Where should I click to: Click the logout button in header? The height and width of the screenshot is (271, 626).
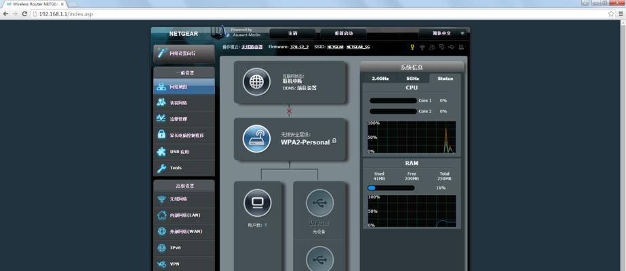click(x=292, y=33)
